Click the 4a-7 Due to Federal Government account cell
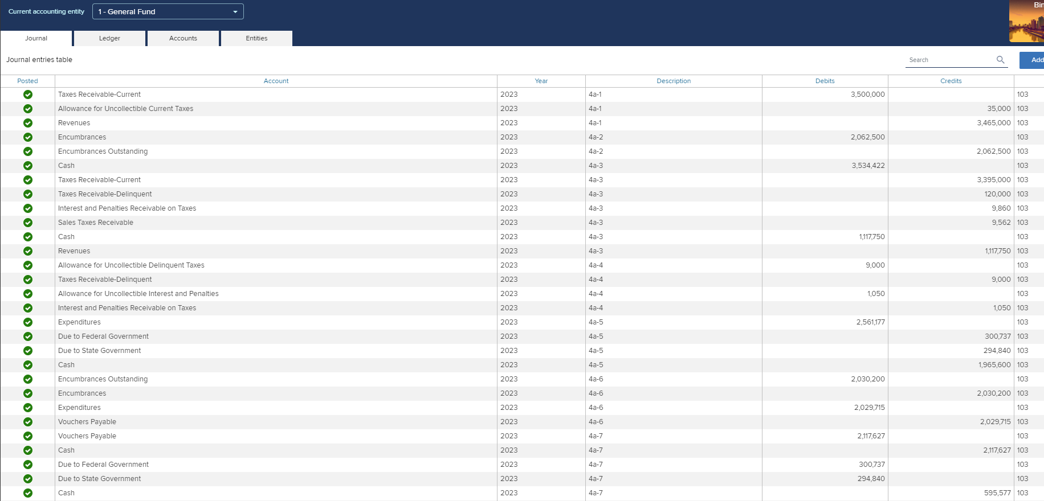Screen dimensions: 1044x501 (x=276, y=465)
